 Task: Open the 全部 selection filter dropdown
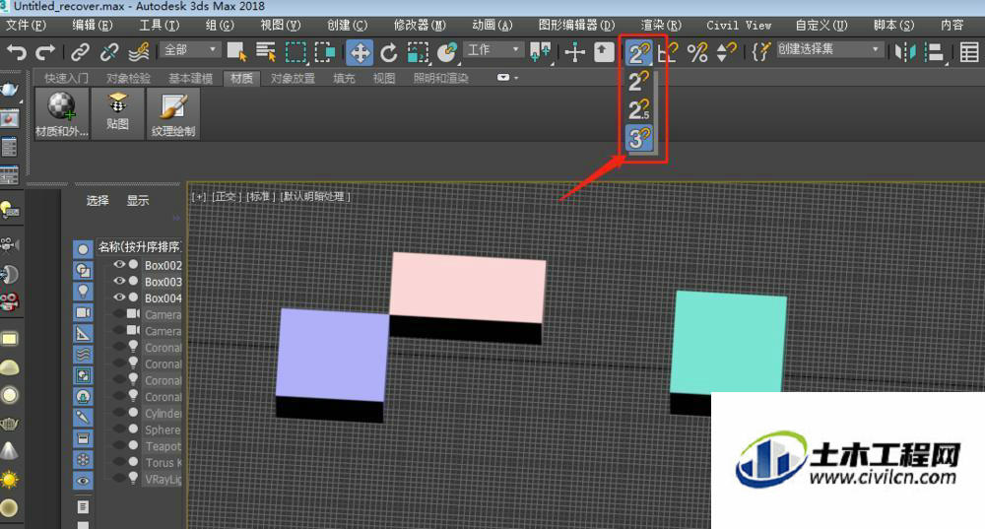point(190,49)
